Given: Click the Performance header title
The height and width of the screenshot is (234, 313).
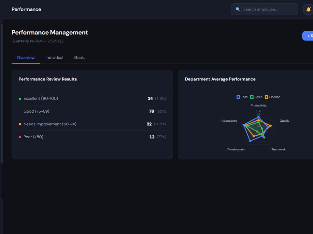Looking at the screenshot, I should tap(26, 9).
